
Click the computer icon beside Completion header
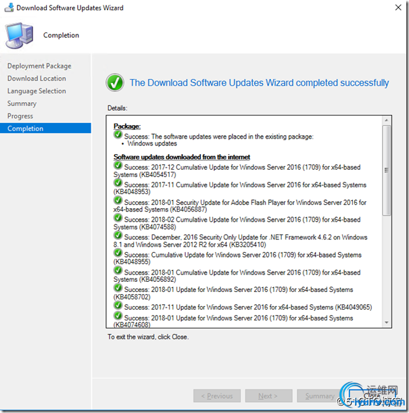point(20,36)
